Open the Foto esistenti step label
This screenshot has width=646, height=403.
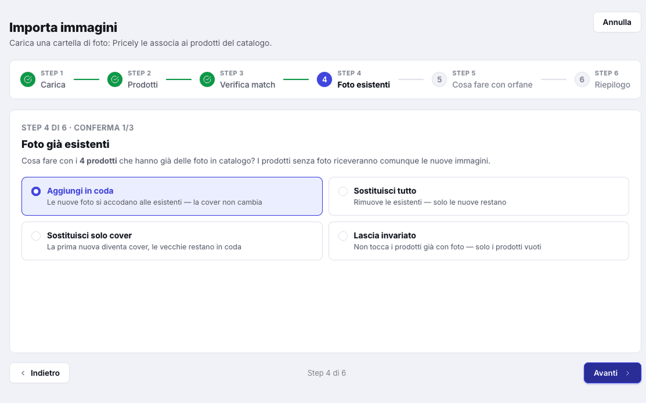(363, 85)
